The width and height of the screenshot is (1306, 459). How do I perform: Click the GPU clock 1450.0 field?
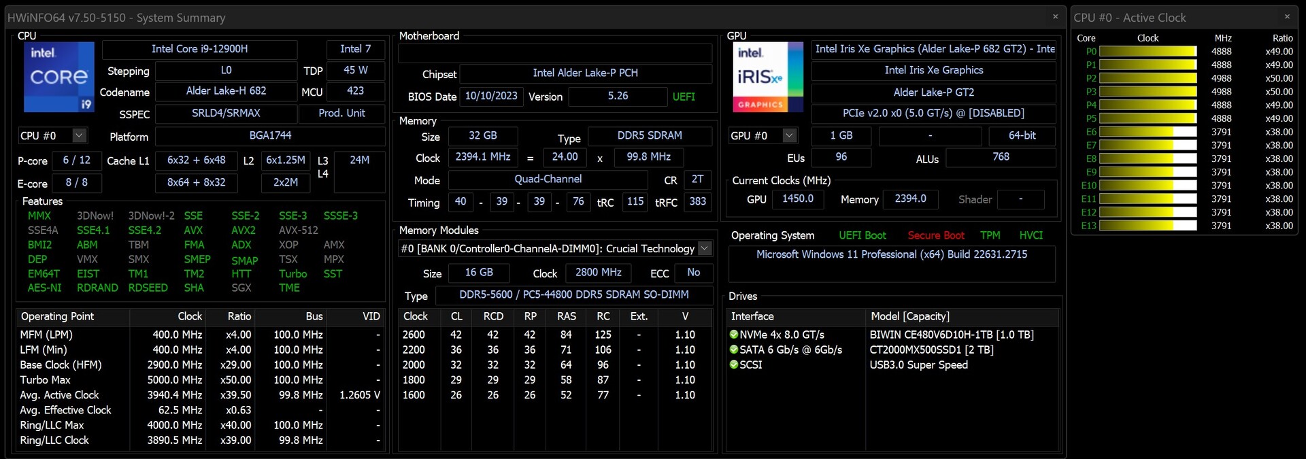[797, 199]
